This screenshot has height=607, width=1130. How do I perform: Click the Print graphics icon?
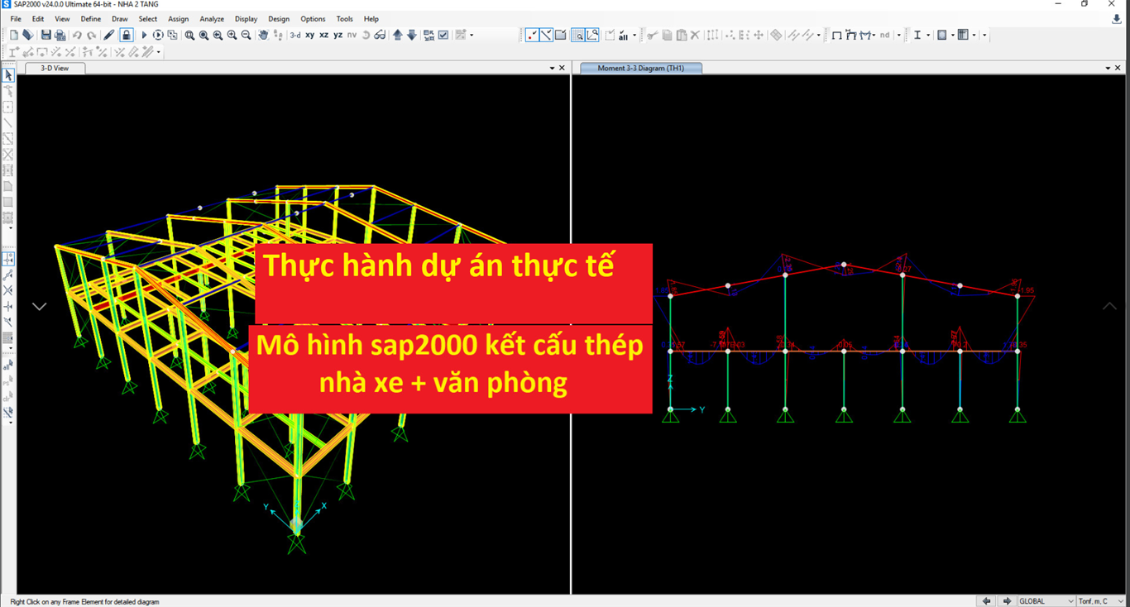60,35
